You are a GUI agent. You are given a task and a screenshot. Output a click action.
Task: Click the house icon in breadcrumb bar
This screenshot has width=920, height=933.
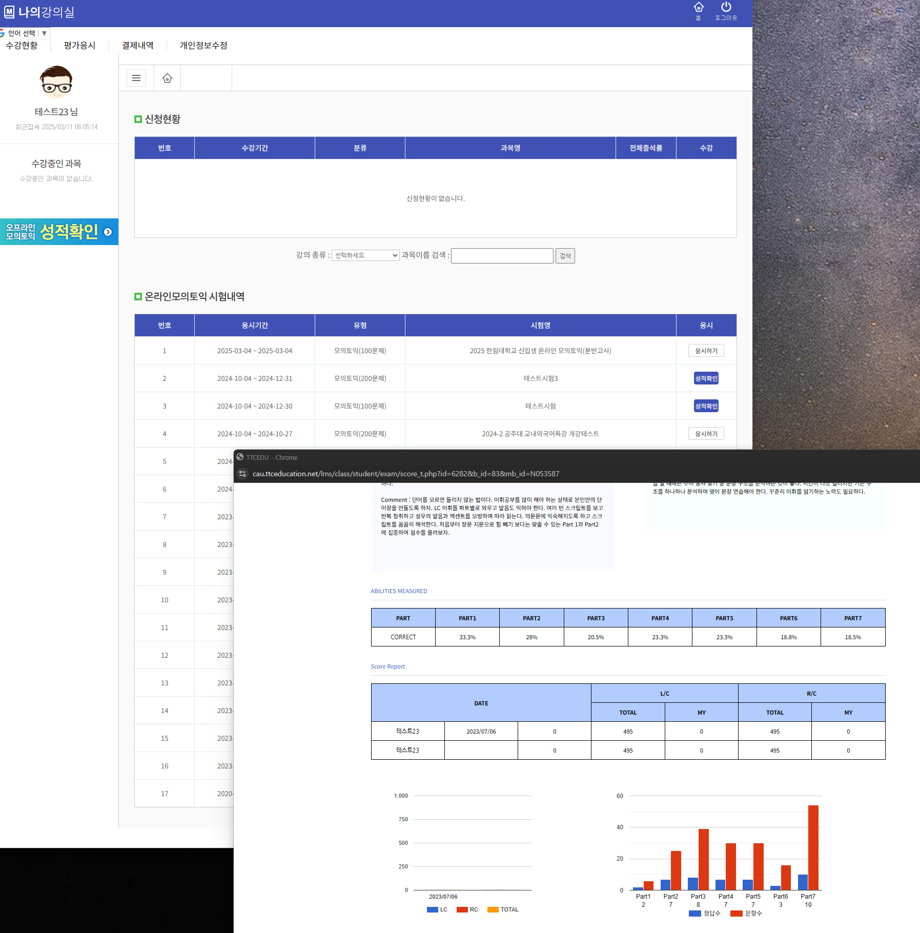[x=167, y=78]
